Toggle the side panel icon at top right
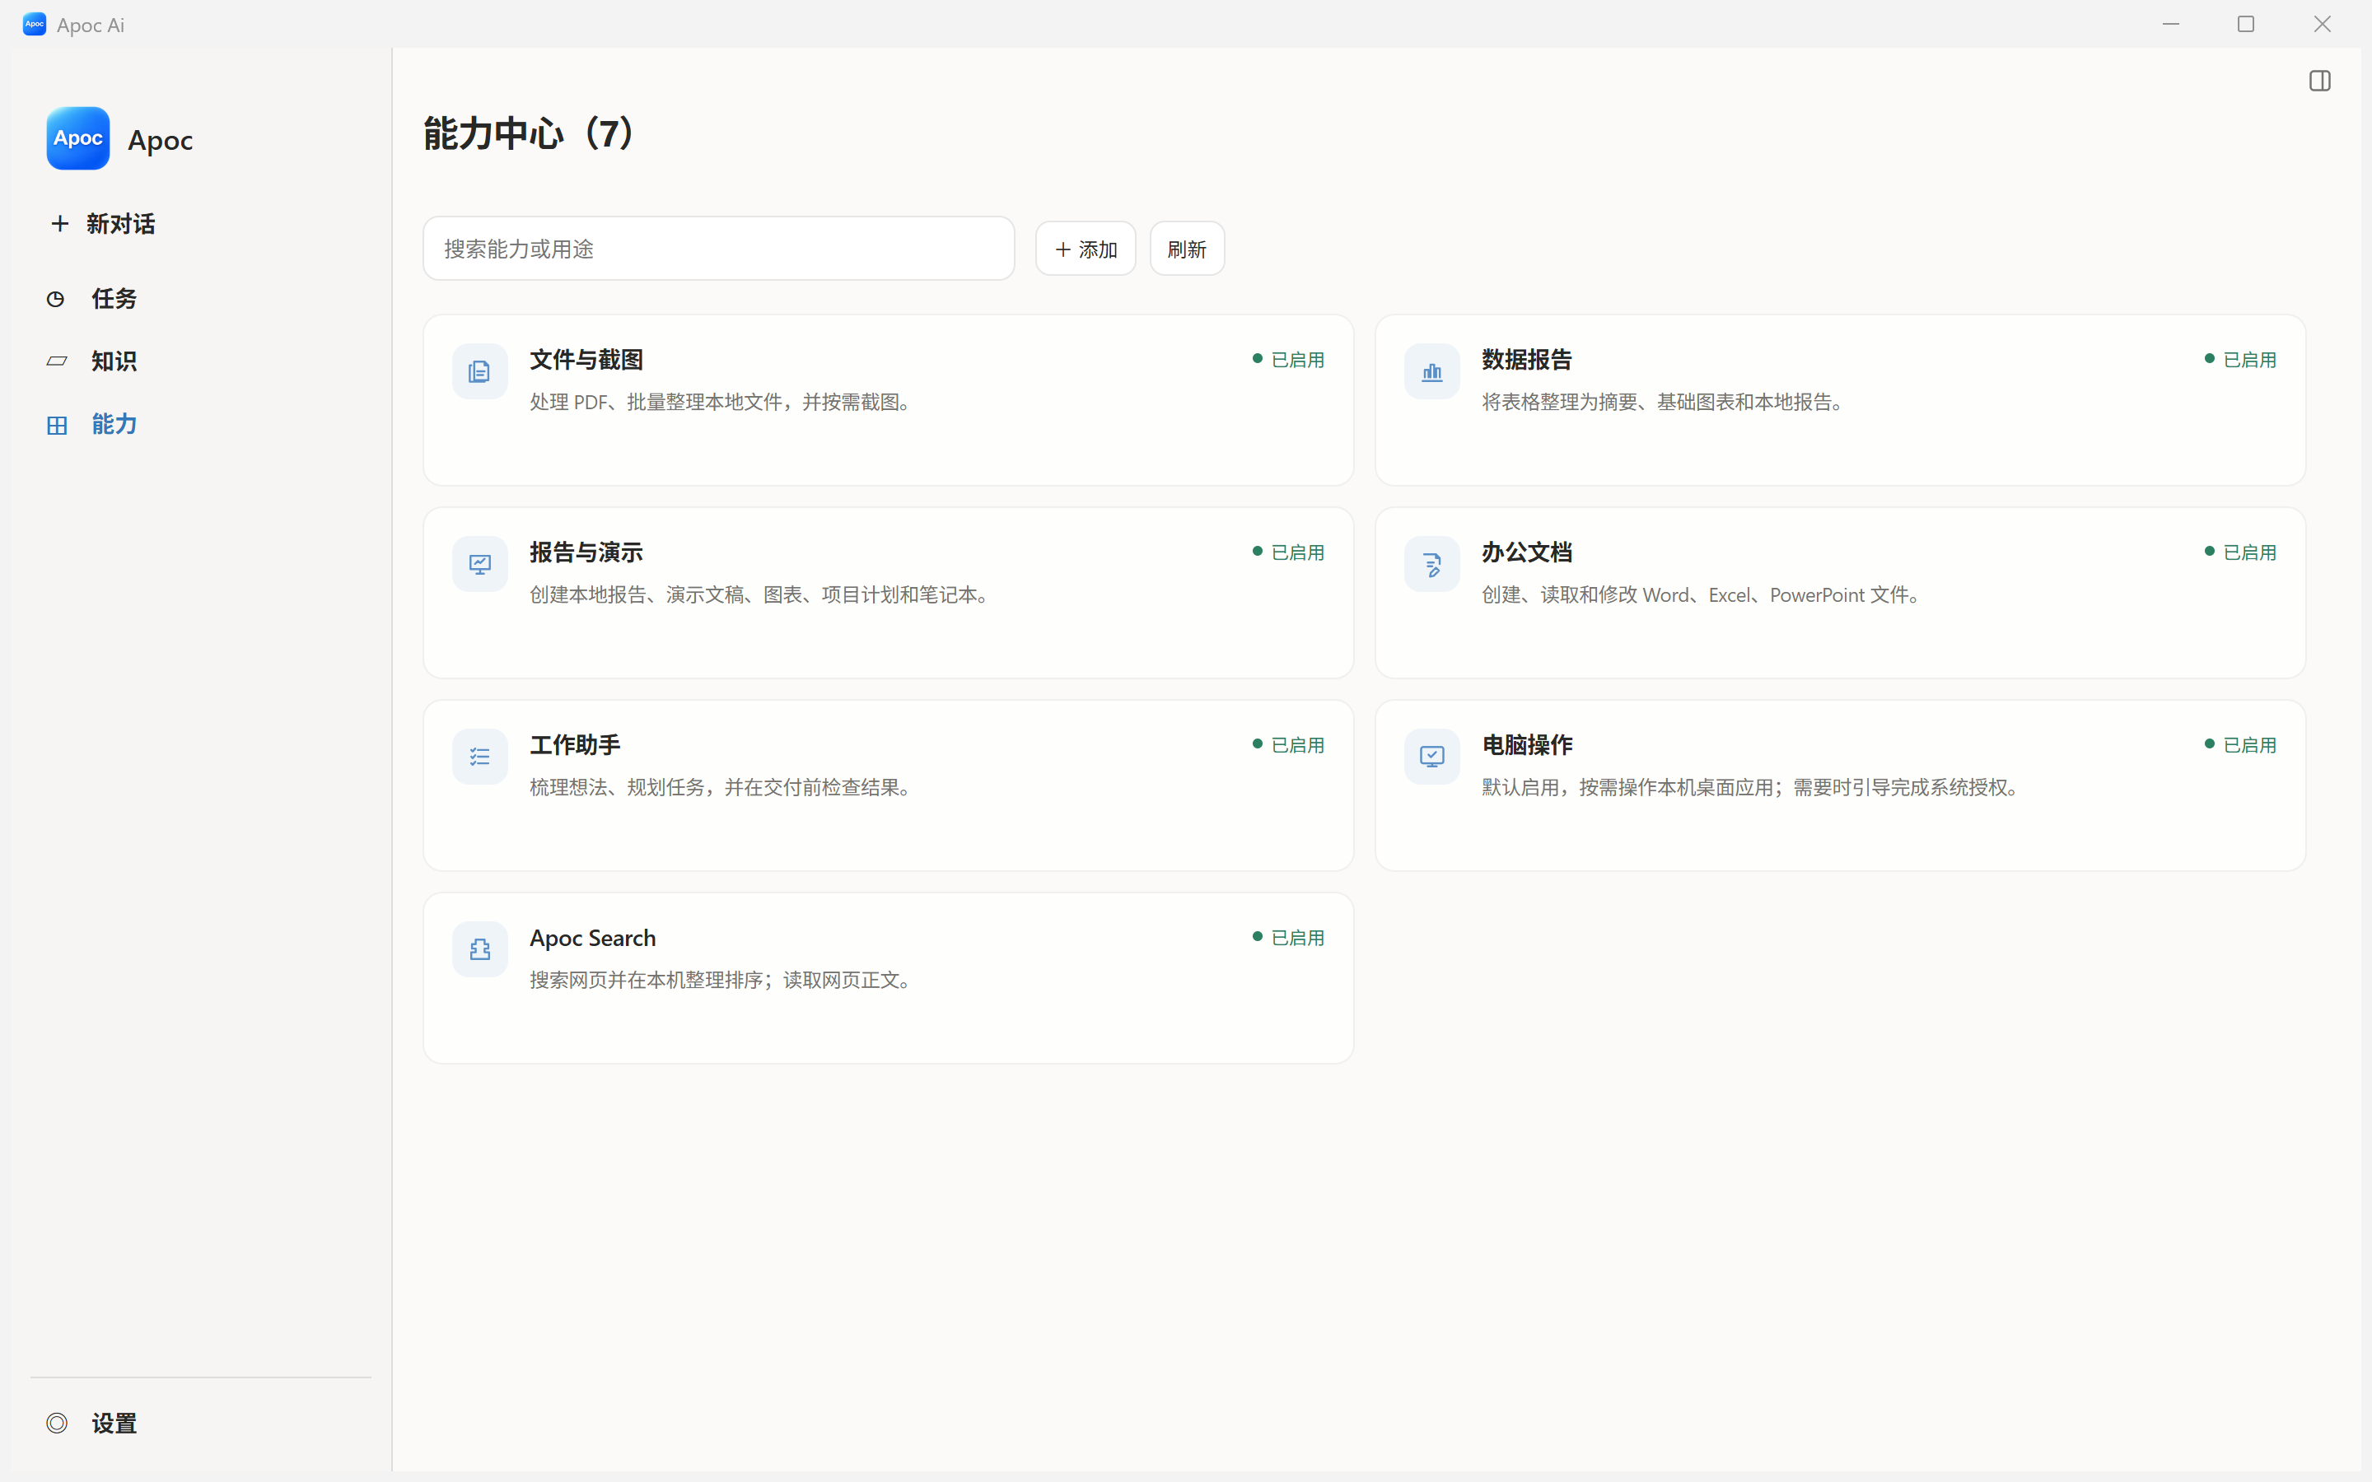 (x=2319, y=81)
